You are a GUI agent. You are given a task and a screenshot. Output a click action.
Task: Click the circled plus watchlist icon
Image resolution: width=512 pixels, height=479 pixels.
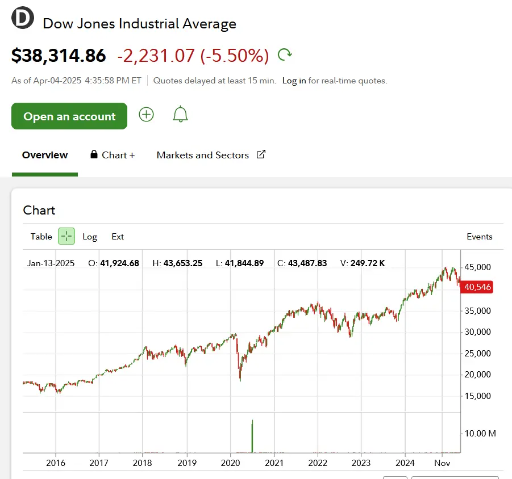click(x=147, y=115)
